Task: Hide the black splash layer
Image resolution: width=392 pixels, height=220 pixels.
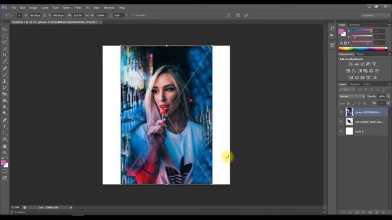Action: pyautogui.click(x=341, y=122)
